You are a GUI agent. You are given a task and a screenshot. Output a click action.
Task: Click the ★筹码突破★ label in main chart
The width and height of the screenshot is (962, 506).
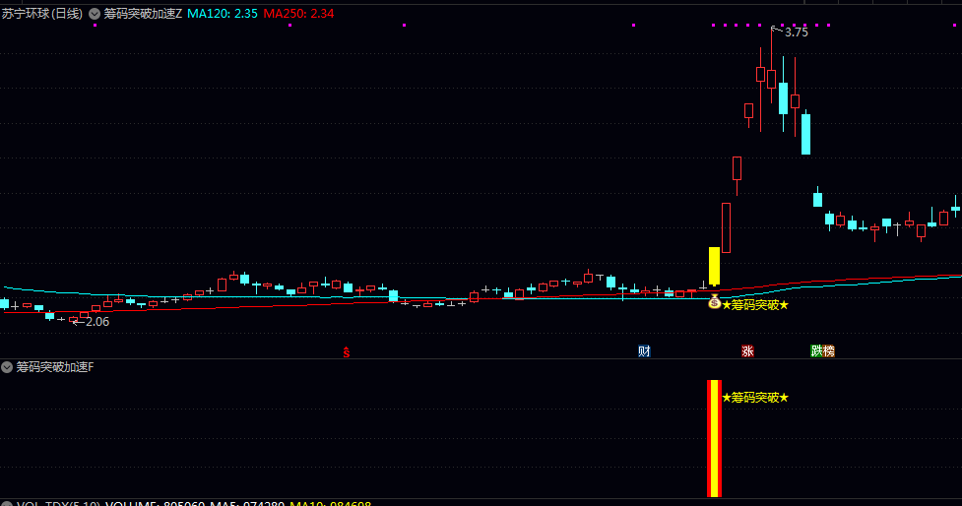coord(755,305)
